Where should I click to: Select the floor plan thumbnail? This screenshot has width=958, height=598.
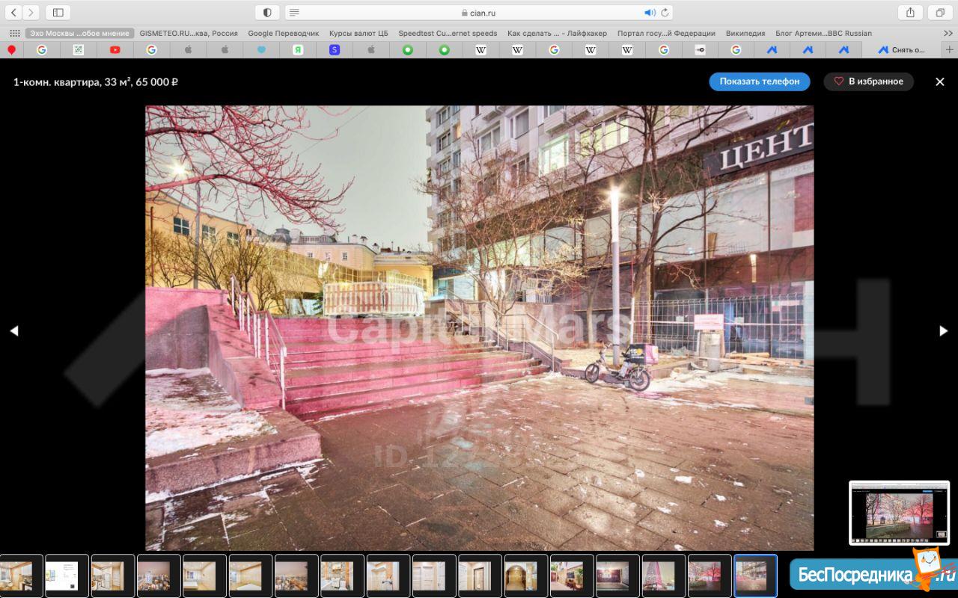pos(67,576)
